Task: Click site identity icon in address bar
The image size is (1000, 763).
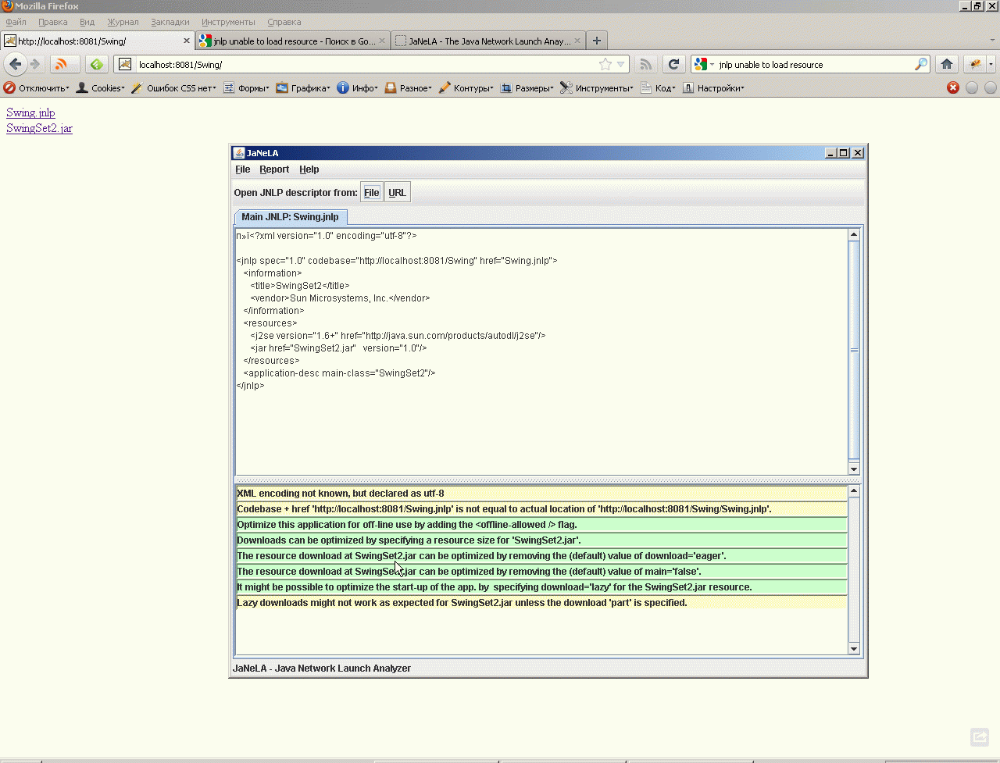Action: click(x=125, y=65)
